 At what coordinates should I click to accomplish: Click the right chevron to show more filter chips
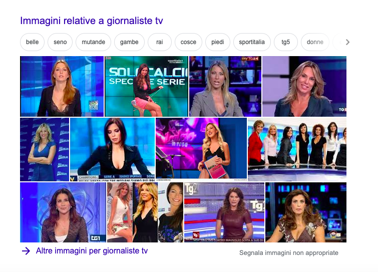tap(347, 42)
